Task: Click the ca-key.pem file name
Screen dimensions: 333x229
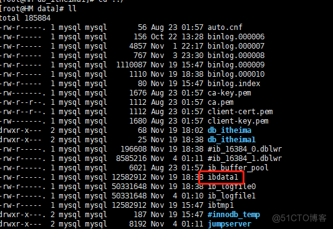Action: coord(229,93)
